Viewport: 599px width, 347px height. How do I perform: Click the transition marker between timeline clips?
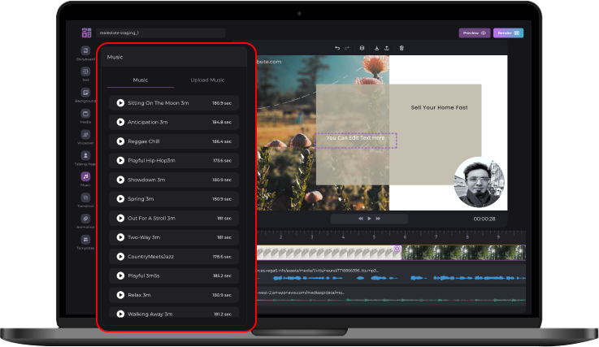[x=397, y=249]
